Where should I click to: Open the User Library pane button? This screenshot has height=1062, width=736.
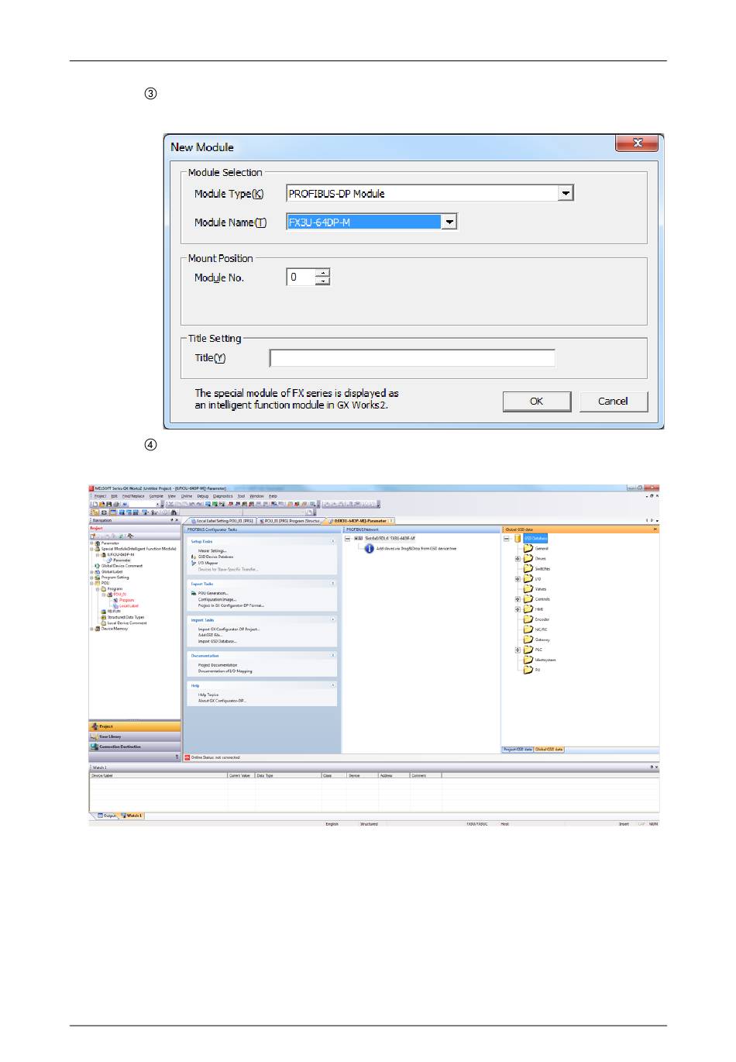tap(135, 736)
